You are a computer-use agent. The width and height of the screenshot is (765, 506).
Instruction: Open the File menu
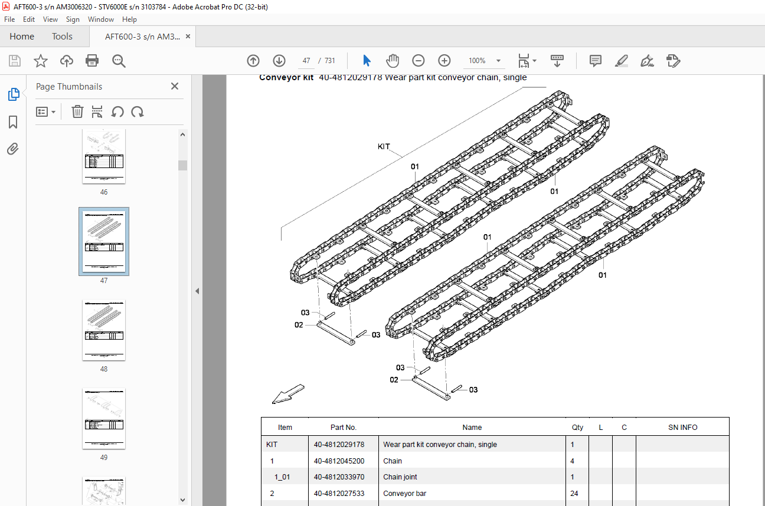click(9, 19)
